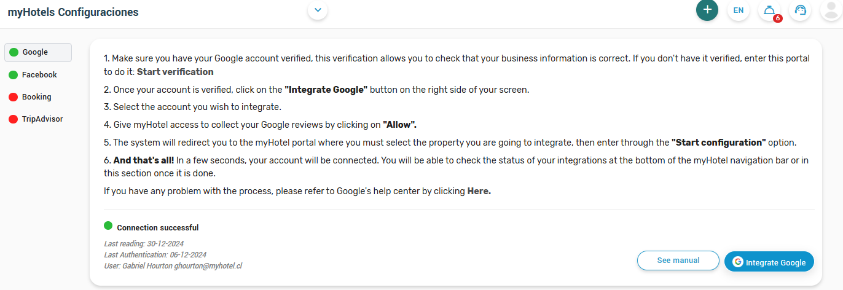Open the notifications bell icon
Image resolution: width=843 pixels, height=290 pixels.
tap(769, 10)
